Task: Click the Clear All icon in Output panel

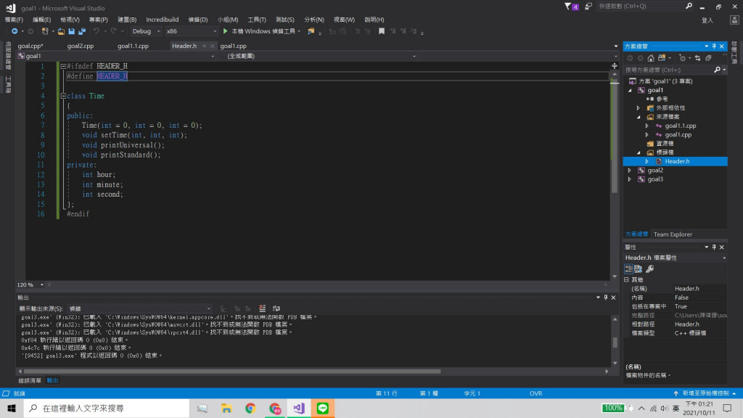Action: (262, 308)
